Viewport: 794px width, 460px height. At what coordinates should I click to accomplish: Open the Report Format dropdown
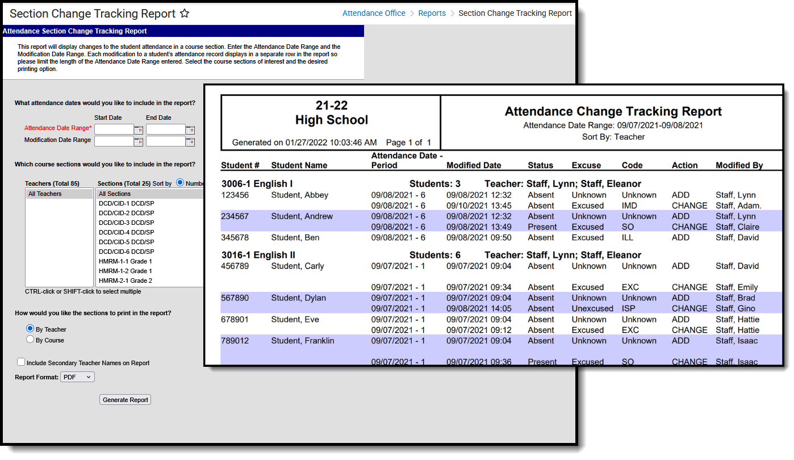pyautogui.click(x=78, y=377)
